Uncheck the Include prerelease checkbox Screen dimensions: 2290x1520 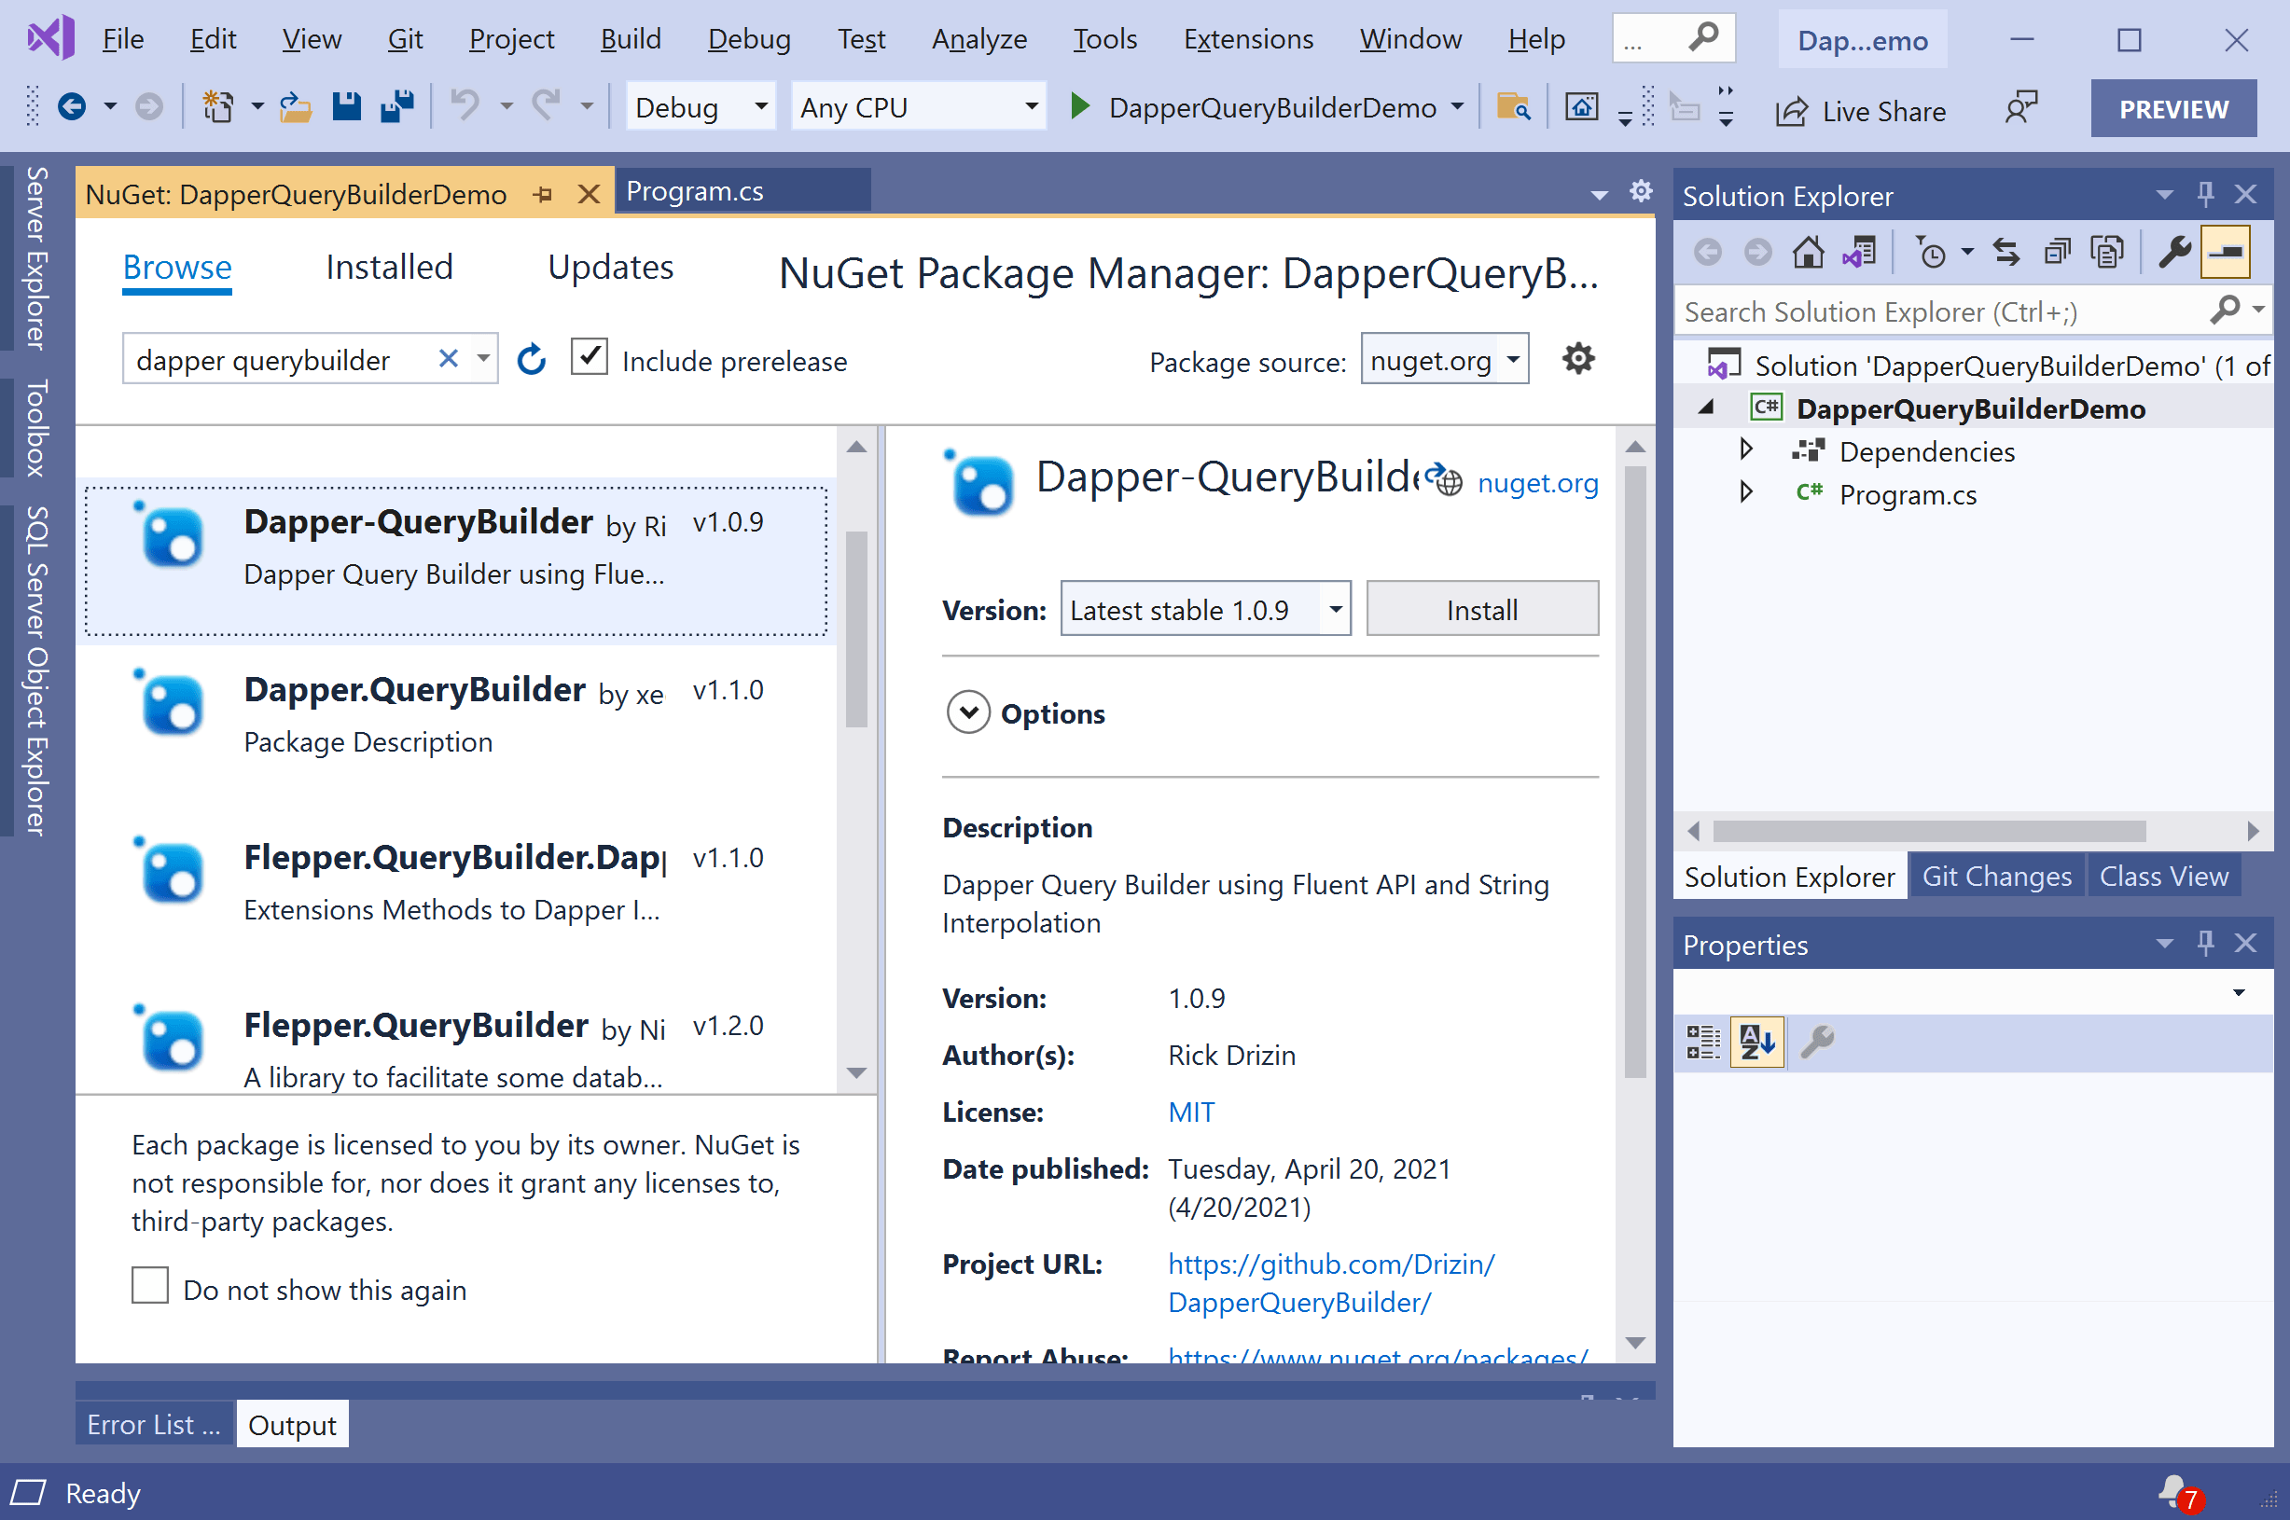(590, 357)
